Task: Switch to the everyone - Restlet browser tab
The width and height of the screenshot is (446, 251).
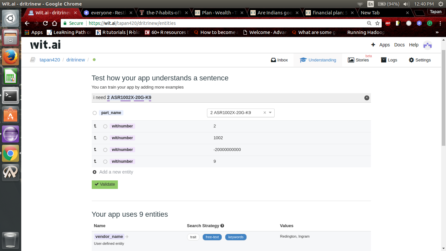Action: click(x=108, y=13)
